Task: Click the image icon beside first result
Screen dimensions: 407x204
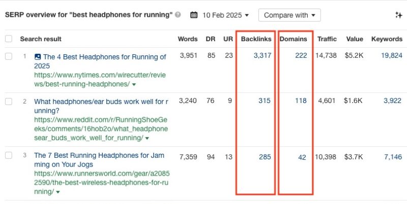Action: click(38, 57)
